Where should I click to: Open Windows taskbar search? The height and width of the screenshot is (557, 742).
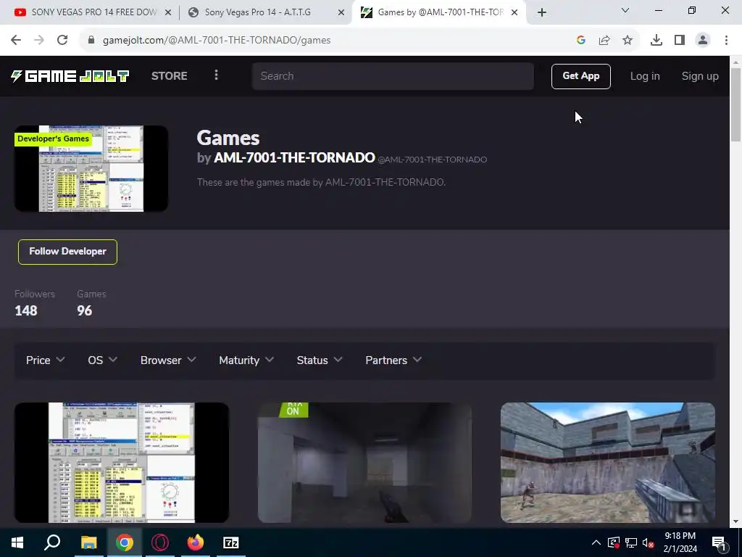52,542
